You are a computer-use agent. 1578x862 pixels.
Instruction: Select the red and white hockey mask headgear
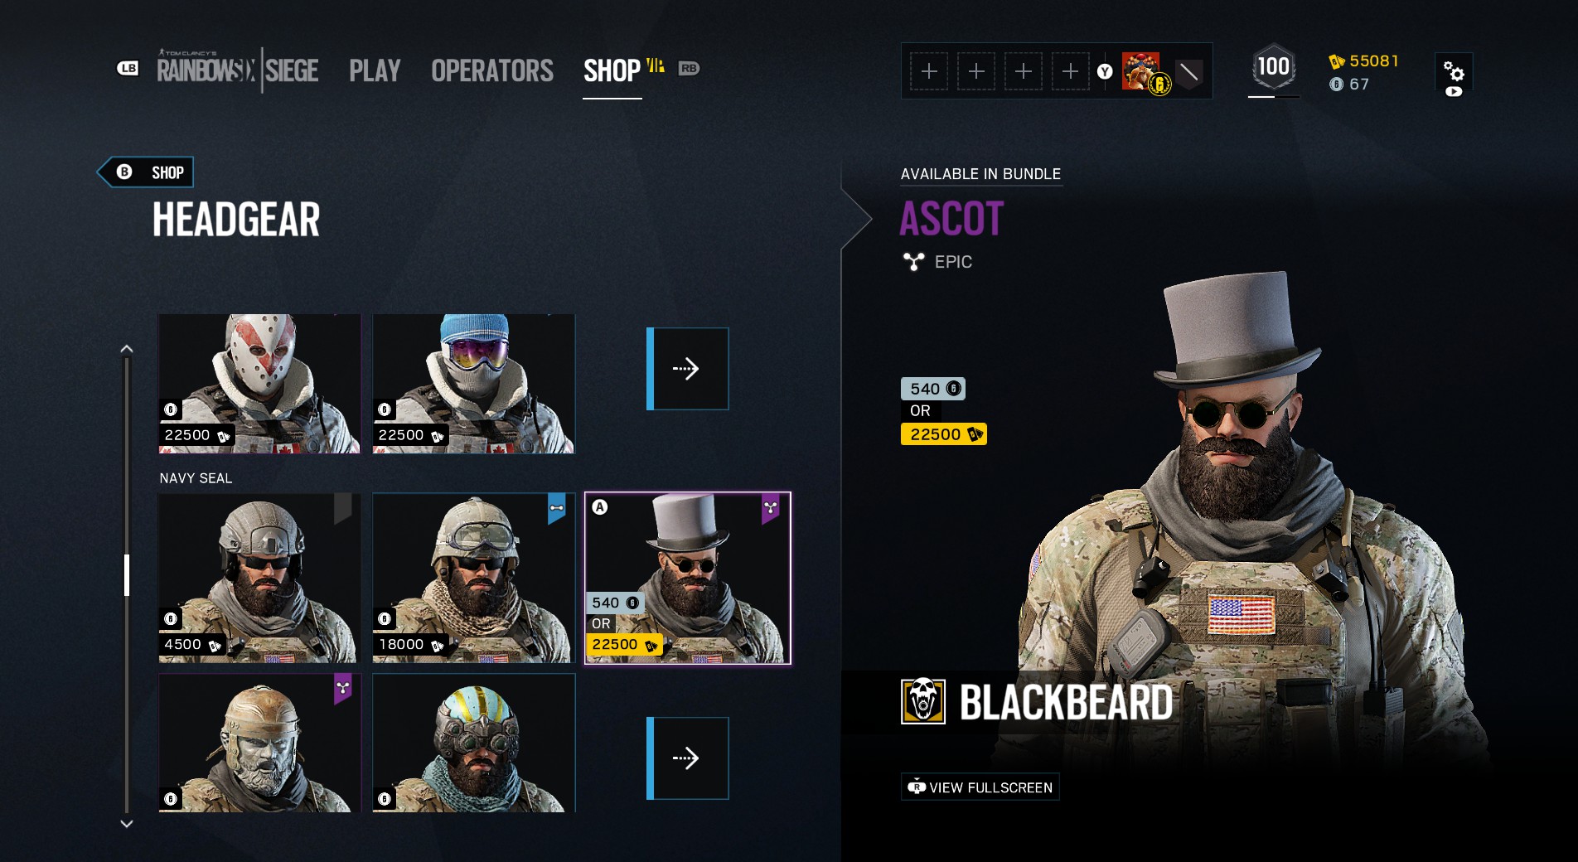[x=259, y=384]
